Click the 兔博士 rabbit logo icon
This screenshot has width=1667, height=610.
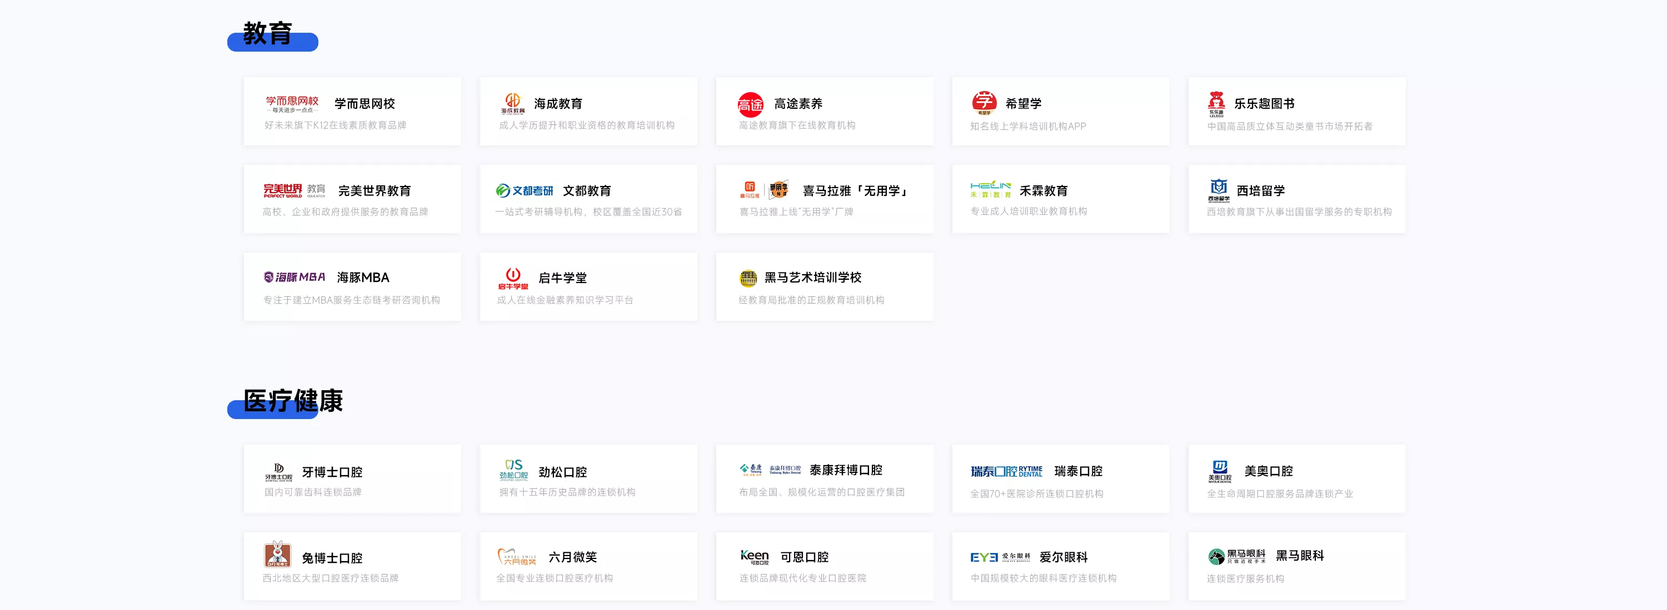(x=278, y=555)
